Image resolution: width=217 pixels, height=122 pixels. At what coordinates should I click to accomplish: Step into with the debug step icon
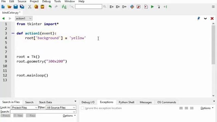159,7
